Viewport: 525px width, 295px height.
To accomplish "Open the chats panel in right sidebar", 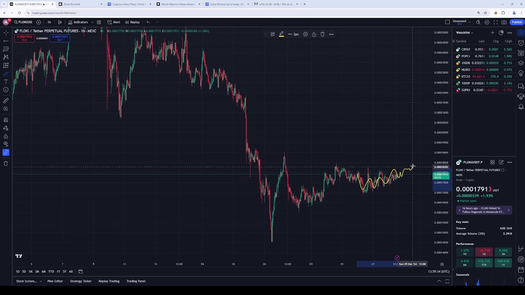I will pyautogui.click(x=521, y=86).
